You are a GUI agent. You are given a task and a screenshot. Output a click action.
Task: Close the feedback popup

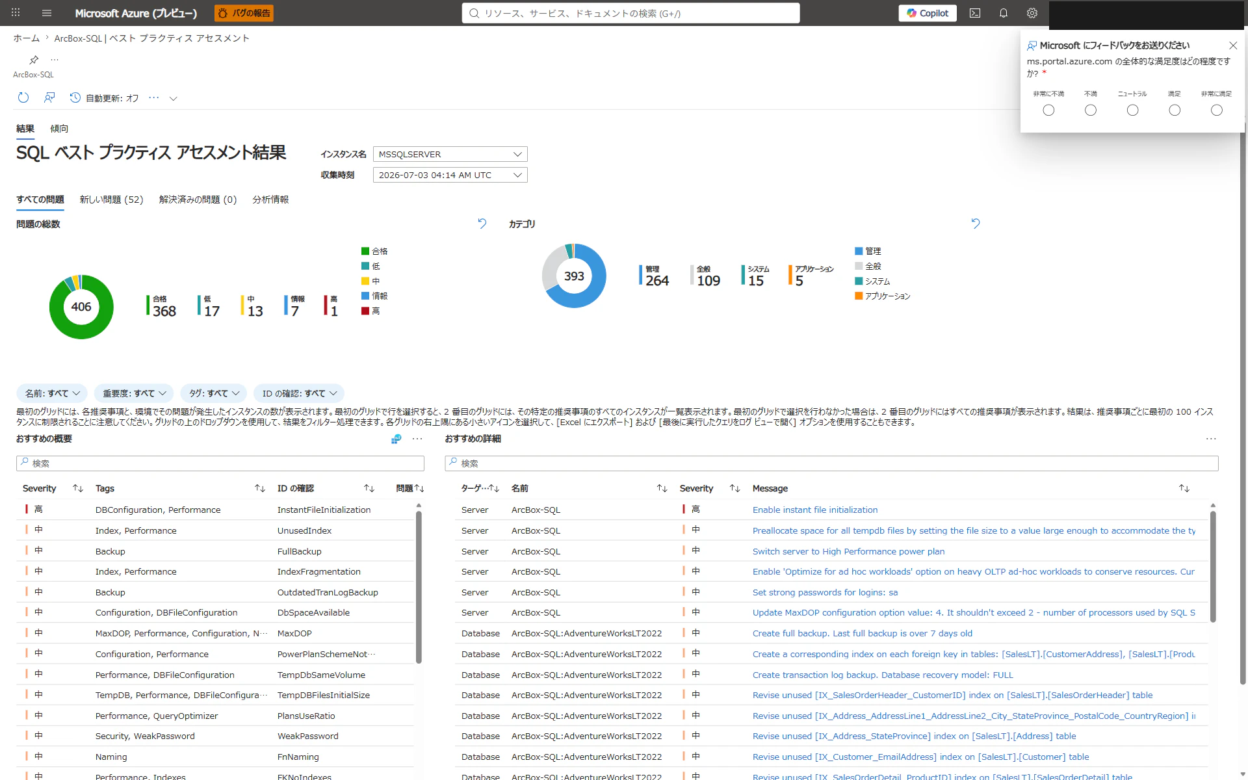(1233, 45)
